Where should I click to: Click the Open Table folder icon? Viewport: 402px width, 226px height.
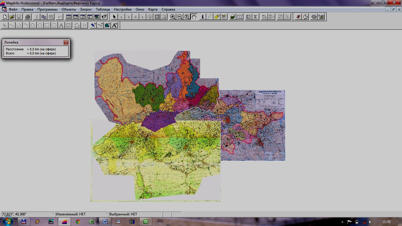12,17
